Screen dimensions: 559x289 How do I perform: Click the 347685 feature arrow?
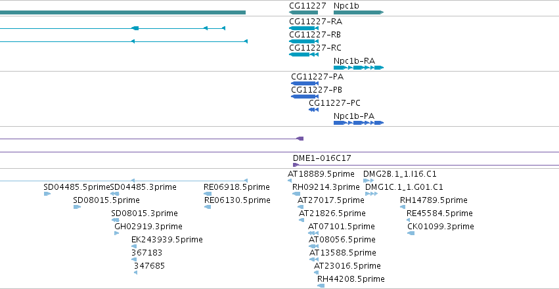[x=135, y=273]
